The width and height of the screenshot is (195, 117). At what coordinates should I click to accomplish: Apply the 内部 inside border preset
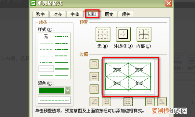[x=144, y=34]
